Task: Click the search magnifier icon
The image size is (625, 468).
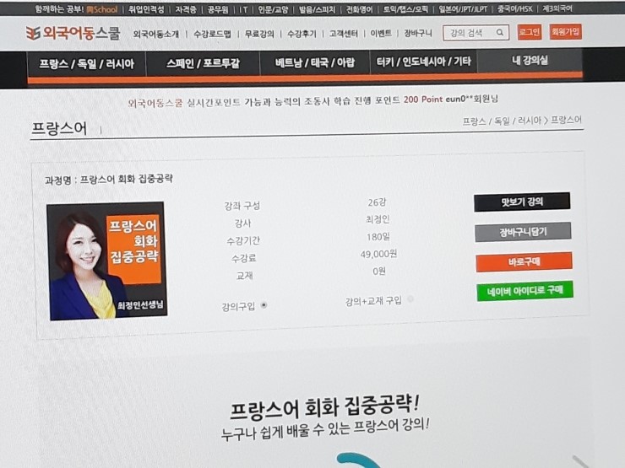Action: point(500,32)
